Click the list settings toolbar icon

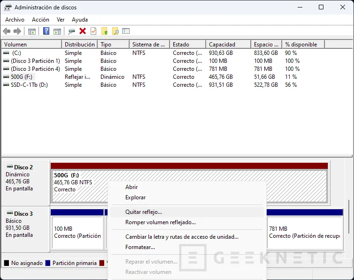[x=126, y=31]
